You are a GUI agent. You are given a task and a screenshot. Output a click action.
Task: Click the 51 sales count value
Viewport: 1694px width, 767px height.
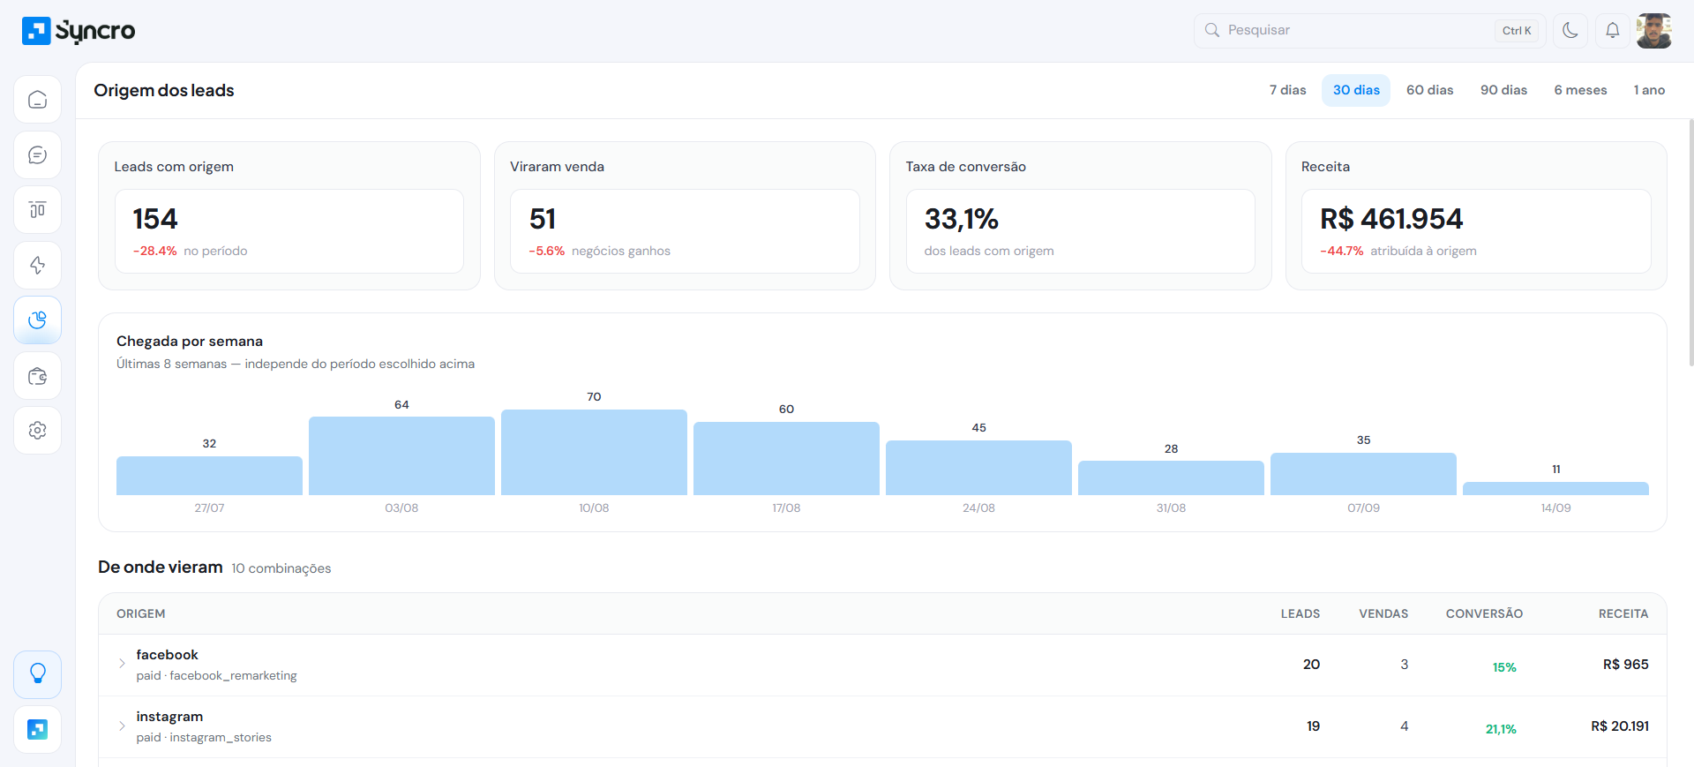coord(543,219)
